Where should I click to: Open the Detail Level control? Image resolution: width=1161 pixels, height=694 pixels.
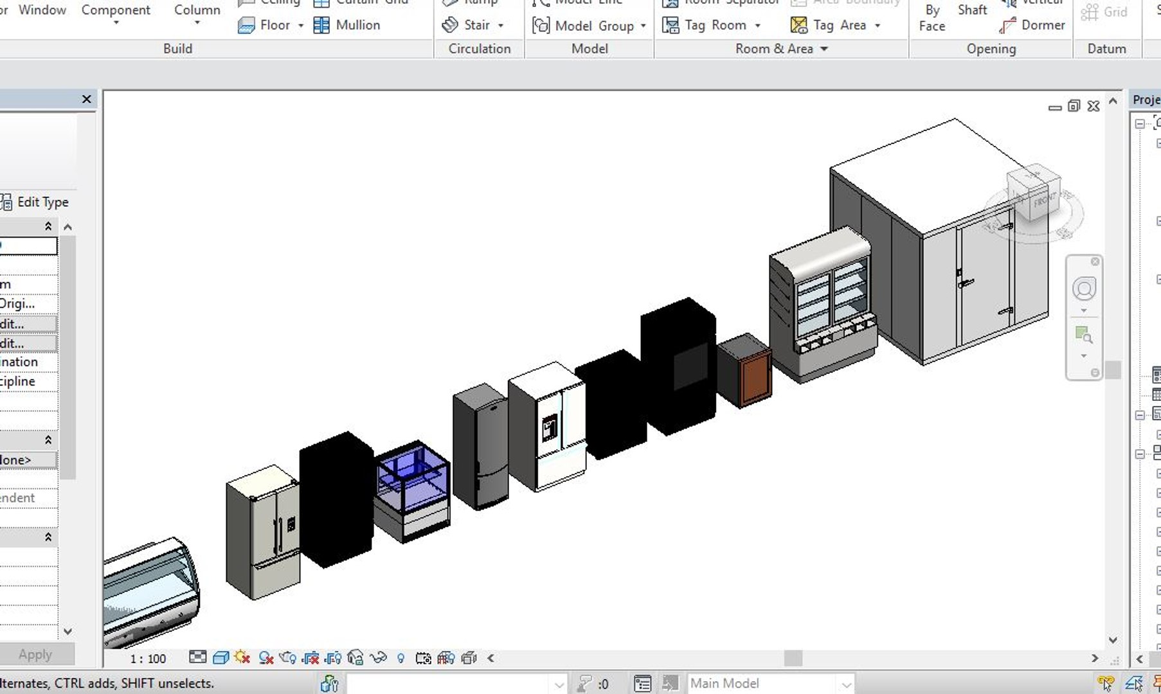point(198,657)
